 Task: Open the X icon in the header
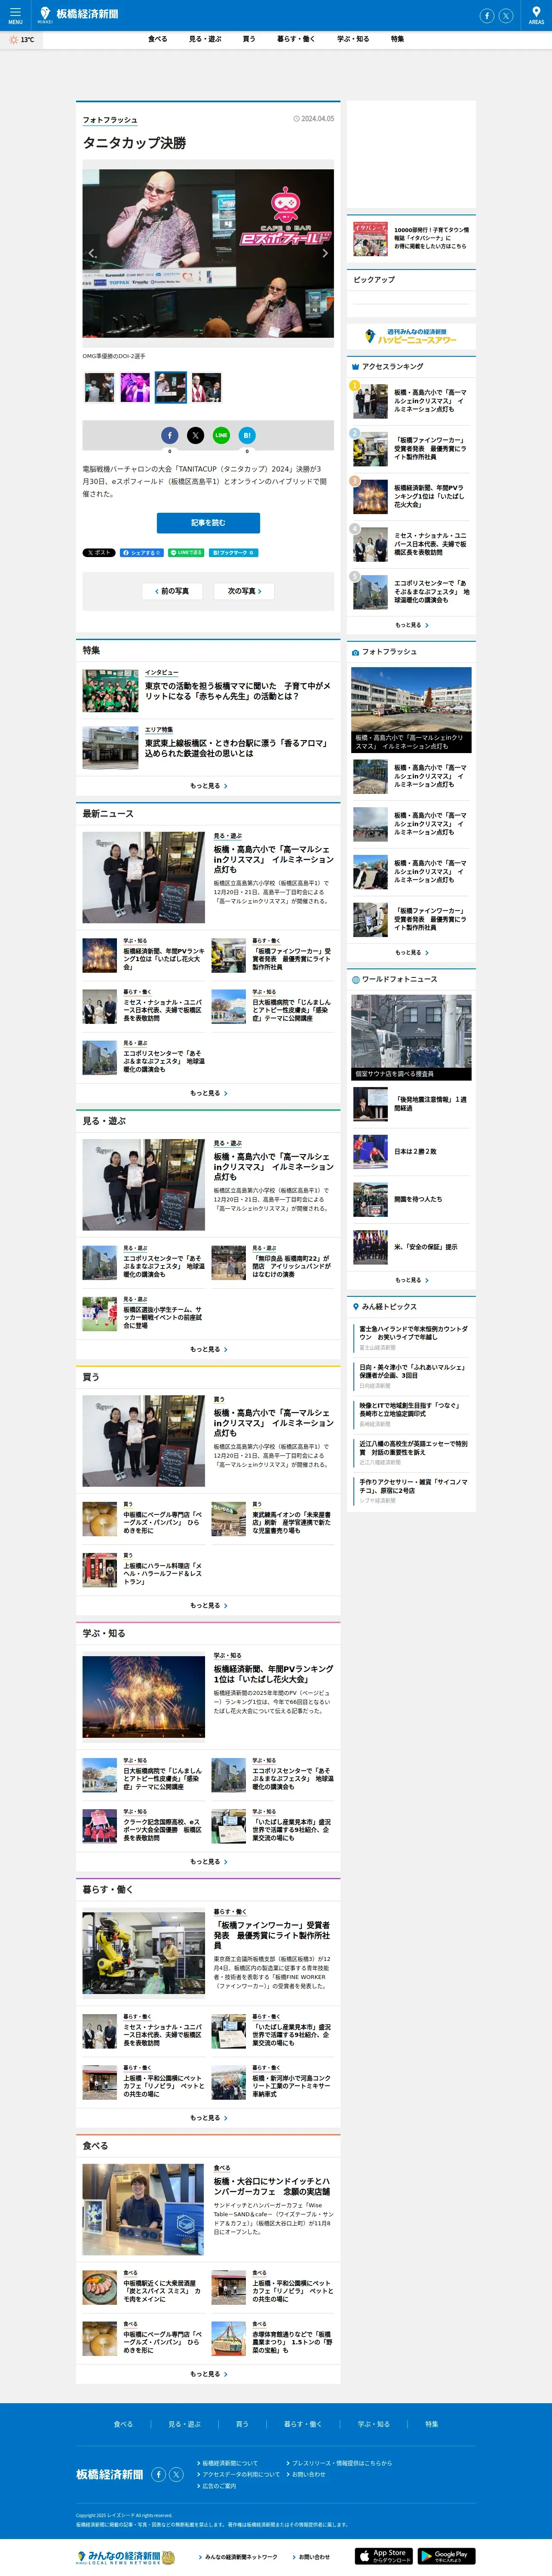[x=506, y=16]
